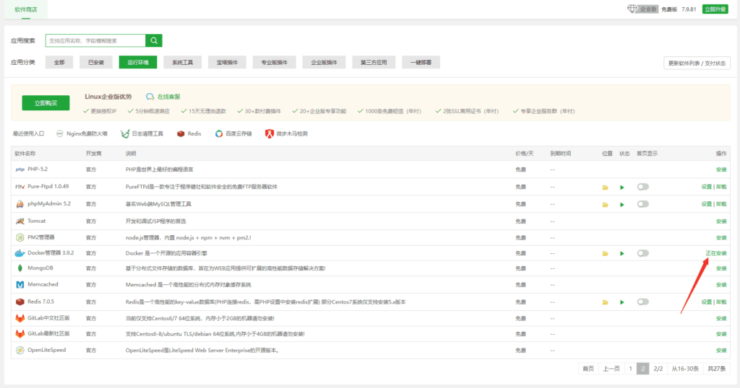
Task: Click 设置 link for Pure-Ftpd
Action: (706, 187)
